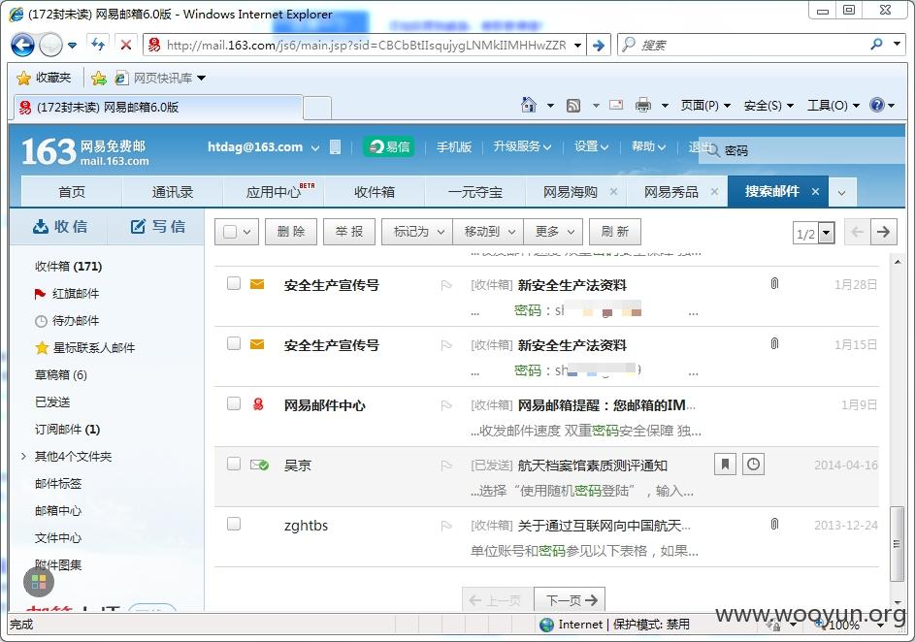Click the 举报 button

349,232
